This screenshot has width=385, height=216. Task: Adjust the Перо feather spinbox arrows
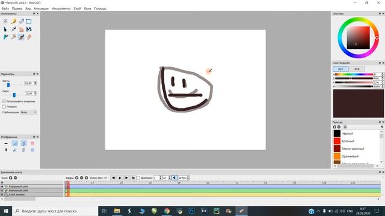coord(35,94)
